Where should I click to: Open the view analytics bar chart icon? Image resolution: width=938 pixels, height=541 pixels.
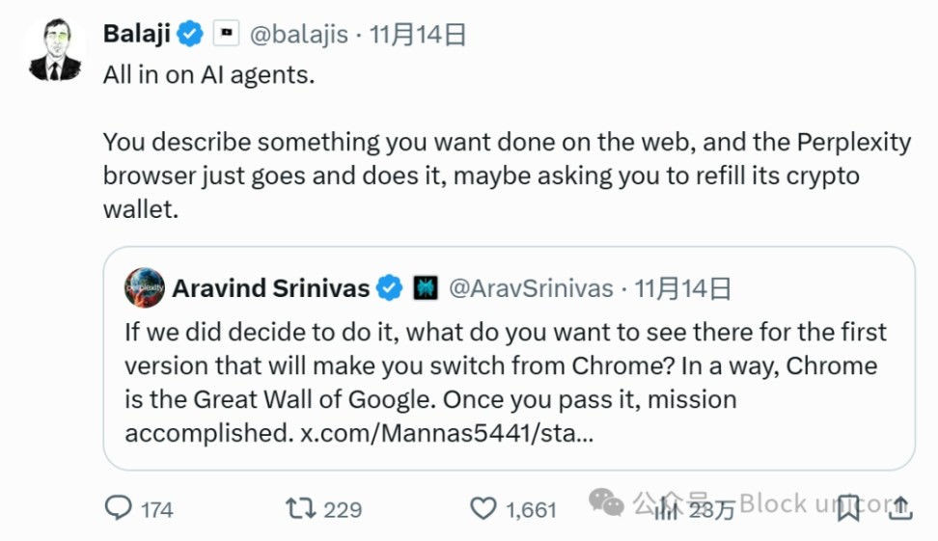tap(666, 509)
